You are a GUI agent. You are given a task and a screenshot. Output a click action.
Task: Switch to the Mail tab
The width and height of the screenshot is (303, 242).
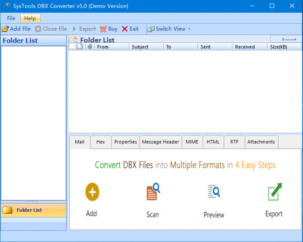[80, 142]
